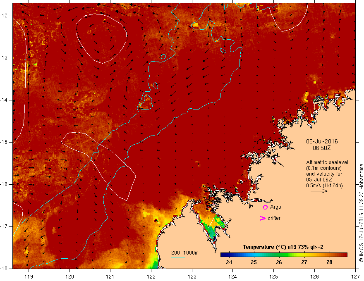Click longitude axis label 124

tap(233, 276)
